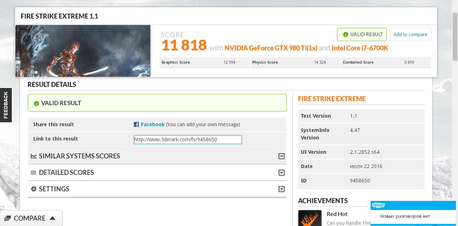Click the Physics Score label
458x226 pixels.
[265, 62]
